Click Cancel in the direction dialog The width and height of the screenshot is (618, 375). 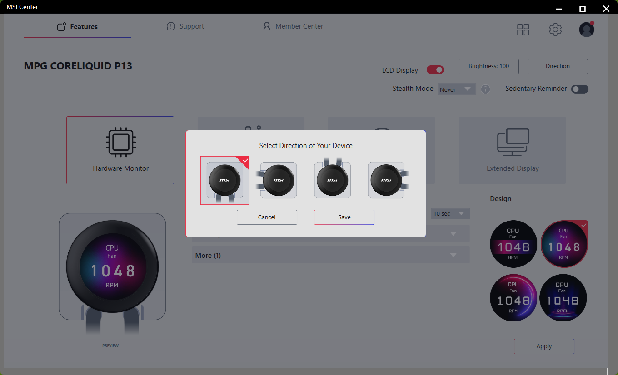tap(267, 217)
